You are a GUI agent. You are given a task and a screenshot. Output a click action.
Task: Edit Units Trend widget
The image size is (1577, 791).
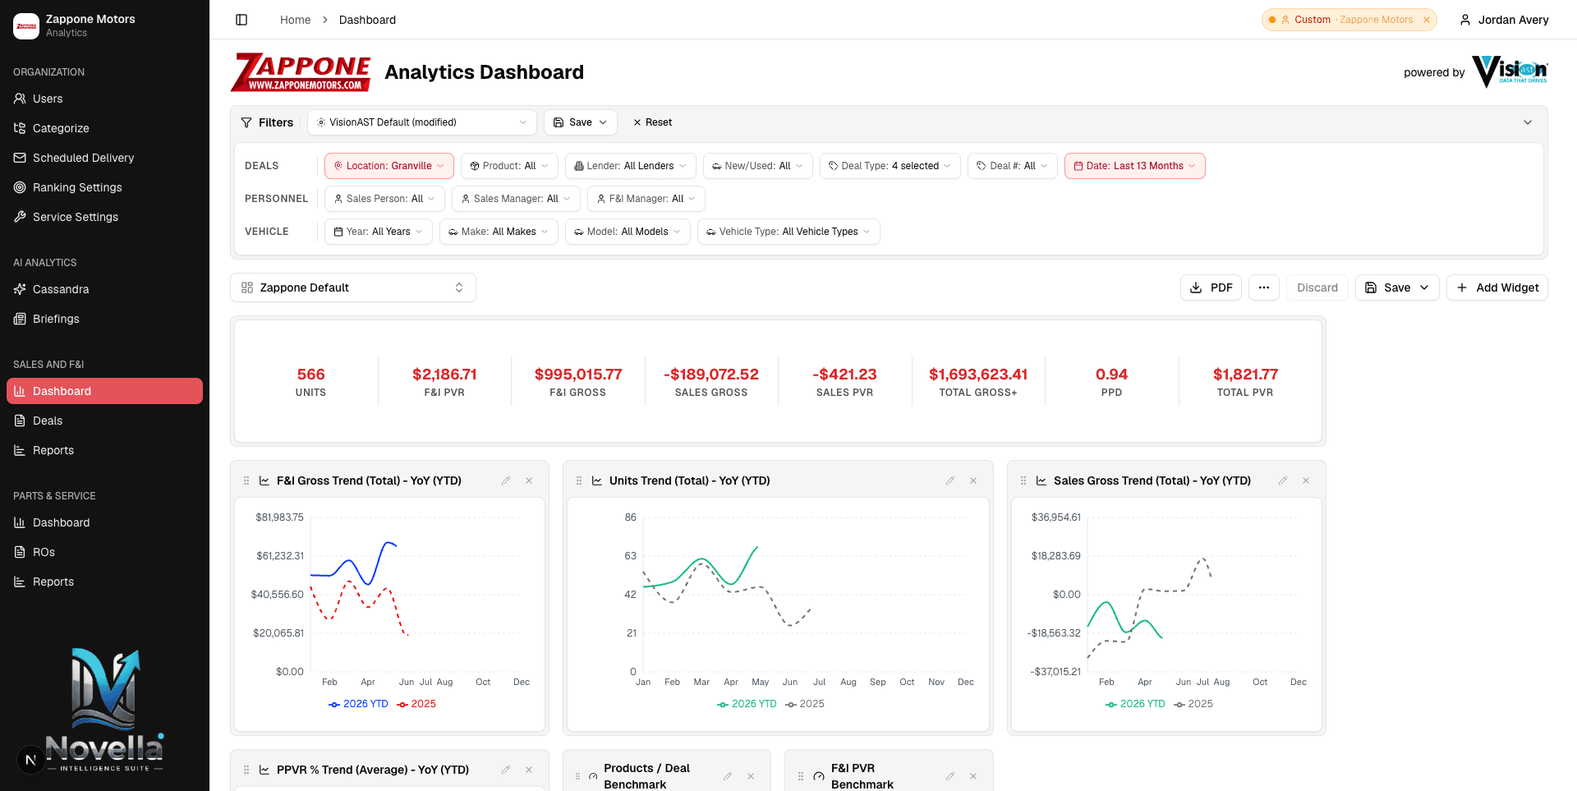(950, 481)
